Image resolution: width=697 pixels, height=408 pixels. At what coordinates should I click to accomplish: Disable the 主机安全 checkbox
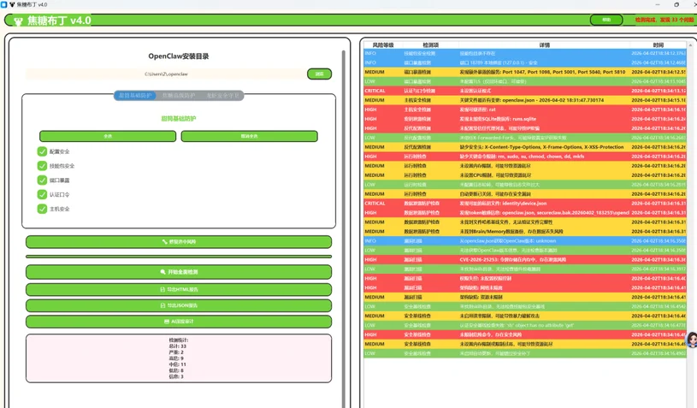[42, 209]
